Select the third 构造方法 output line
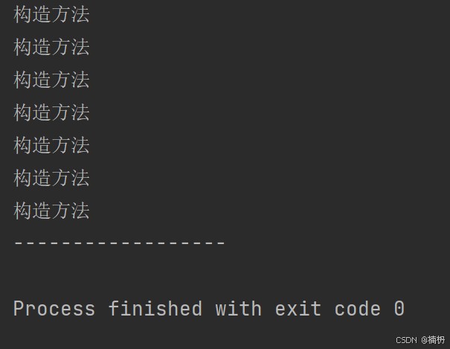The height and width of the screenshot is (349, 450). click(x=51, y=80)
